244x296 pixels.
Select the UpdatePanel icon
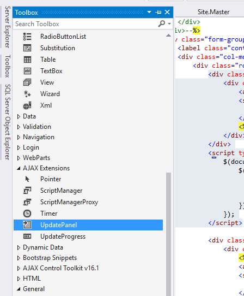coord(27,225)
